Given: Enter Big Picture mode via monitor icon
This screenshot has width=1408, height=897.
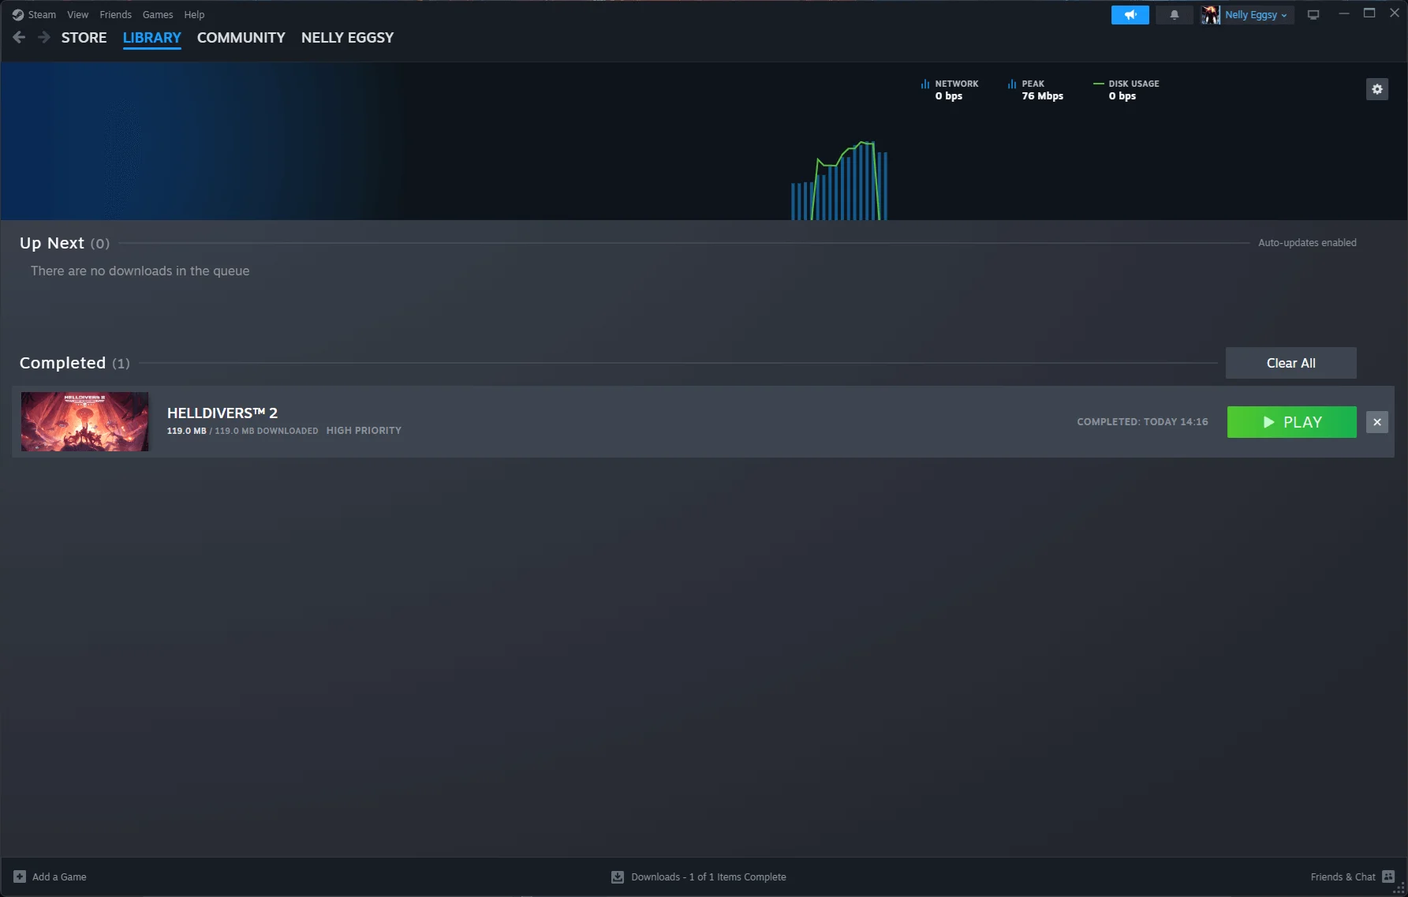Looking at the screenshot, I should pos(1313,15).
